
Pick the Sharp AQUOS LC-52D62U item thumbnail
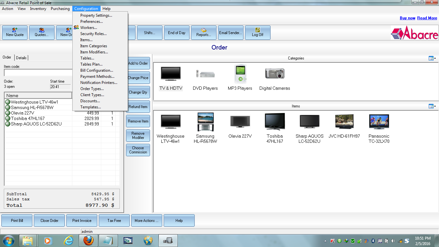309,128
